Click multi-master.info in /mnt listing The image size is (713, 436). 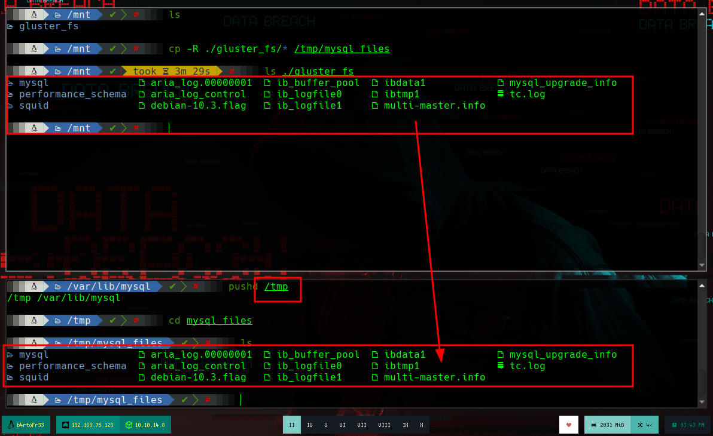click(x=435, y=105)
